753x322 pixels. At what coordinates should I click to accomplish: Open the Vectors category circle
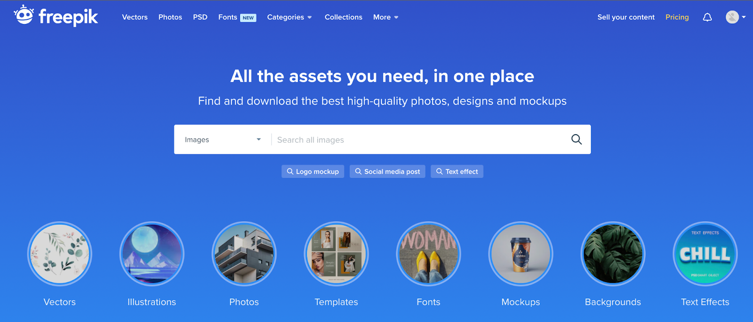click(60, 254)
